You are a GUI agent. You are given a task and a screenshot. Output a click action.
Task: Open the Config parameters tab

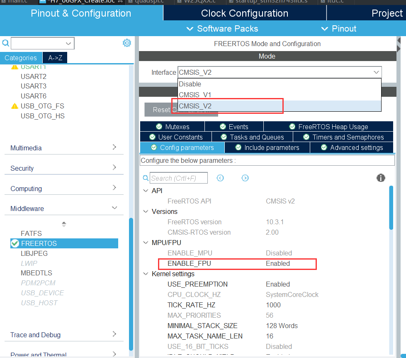(182, 147)
